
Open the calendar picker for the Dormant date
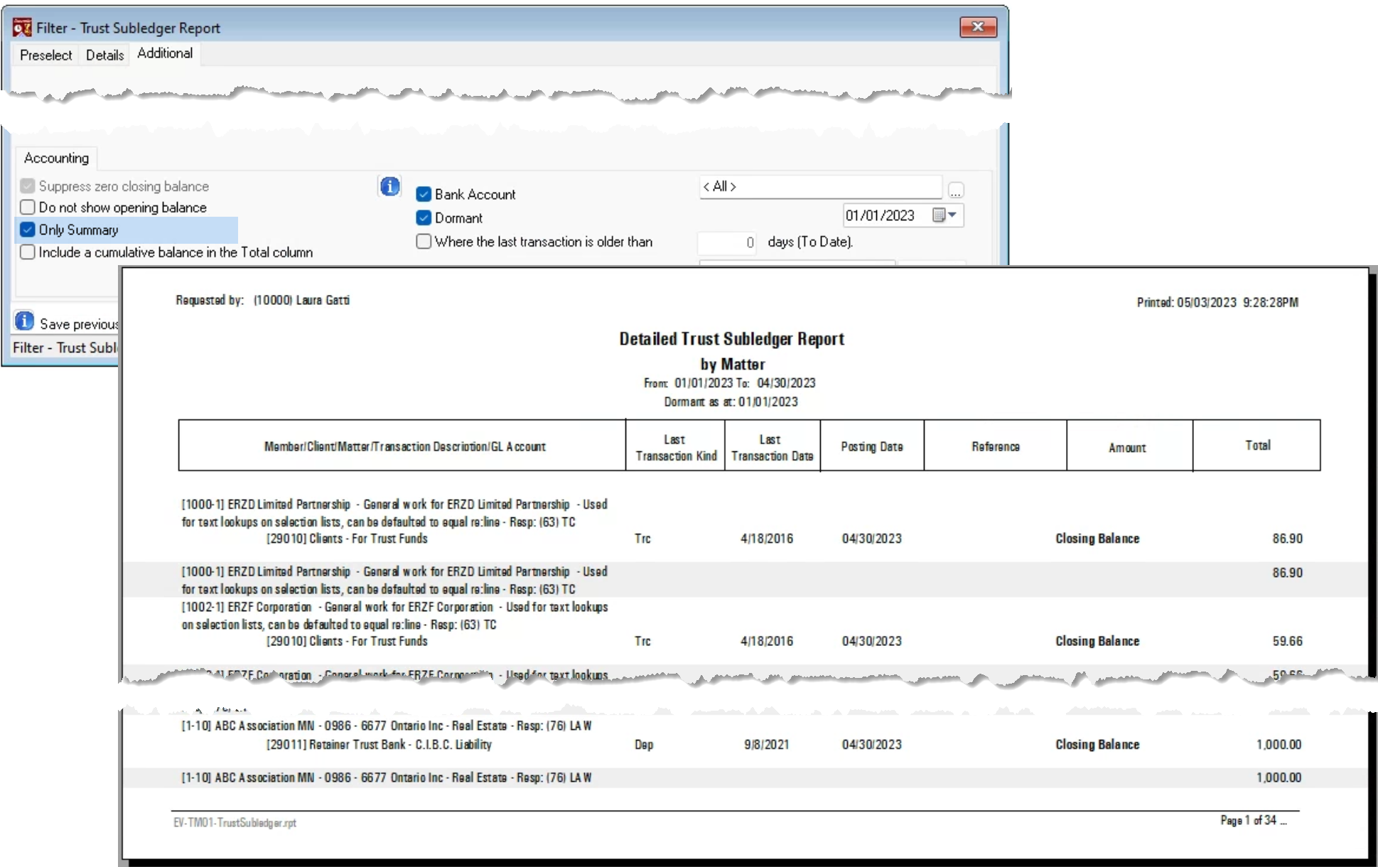pos(944,215)
